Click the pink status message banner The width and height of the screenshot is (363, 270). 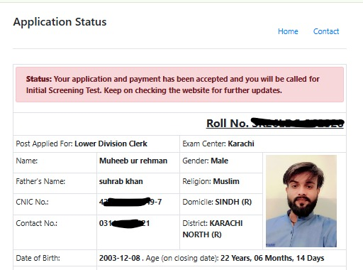pyautogui.click(x=179, y=85)
